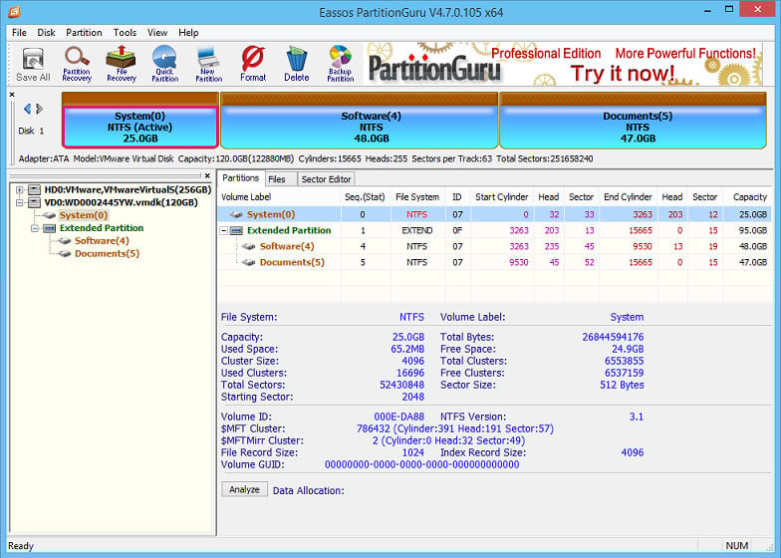Click the Used Space value 65.2MB
The height and width of the screenshot is (558, 781).
click(407, 349)
